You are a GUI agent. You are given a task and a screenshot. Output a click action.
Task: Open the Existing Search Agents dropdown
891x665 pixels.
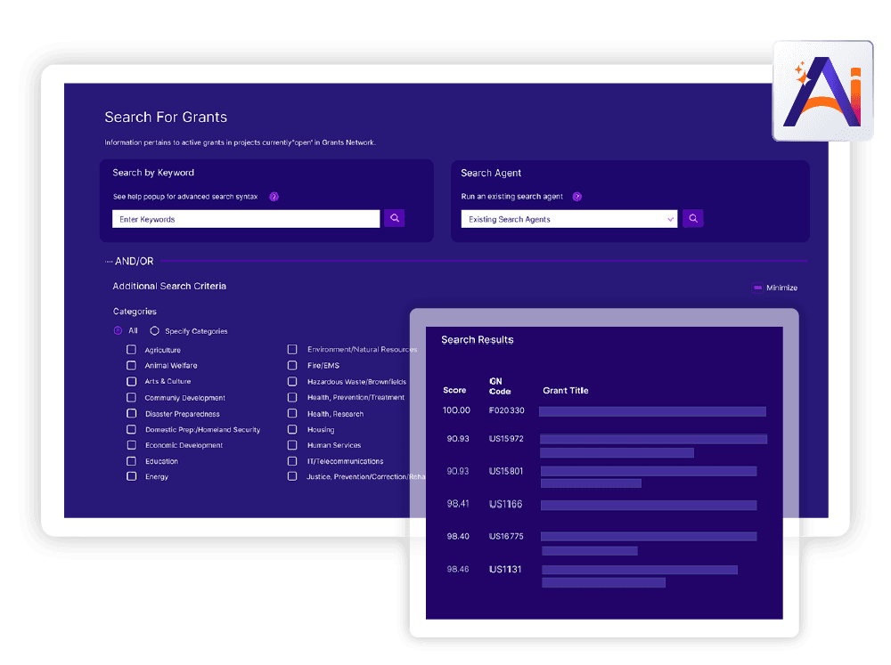568,219
